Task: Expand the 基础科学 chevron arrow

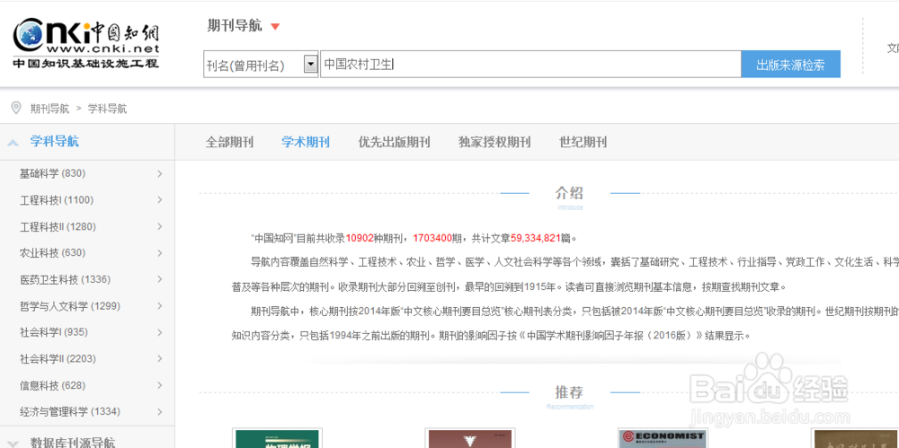Action: point(159,173)
